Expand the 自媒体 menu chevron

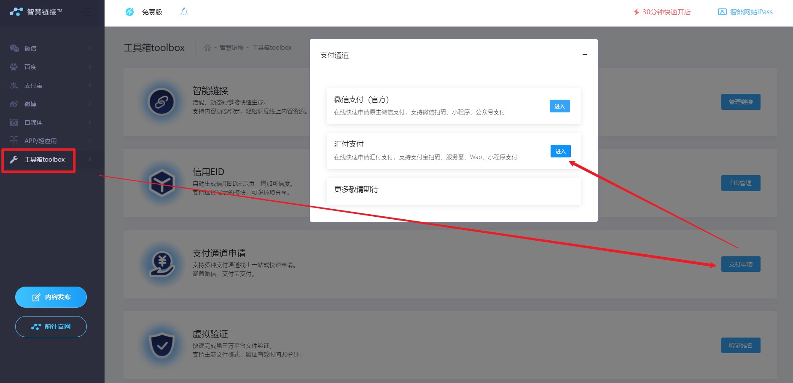[90, 122]
